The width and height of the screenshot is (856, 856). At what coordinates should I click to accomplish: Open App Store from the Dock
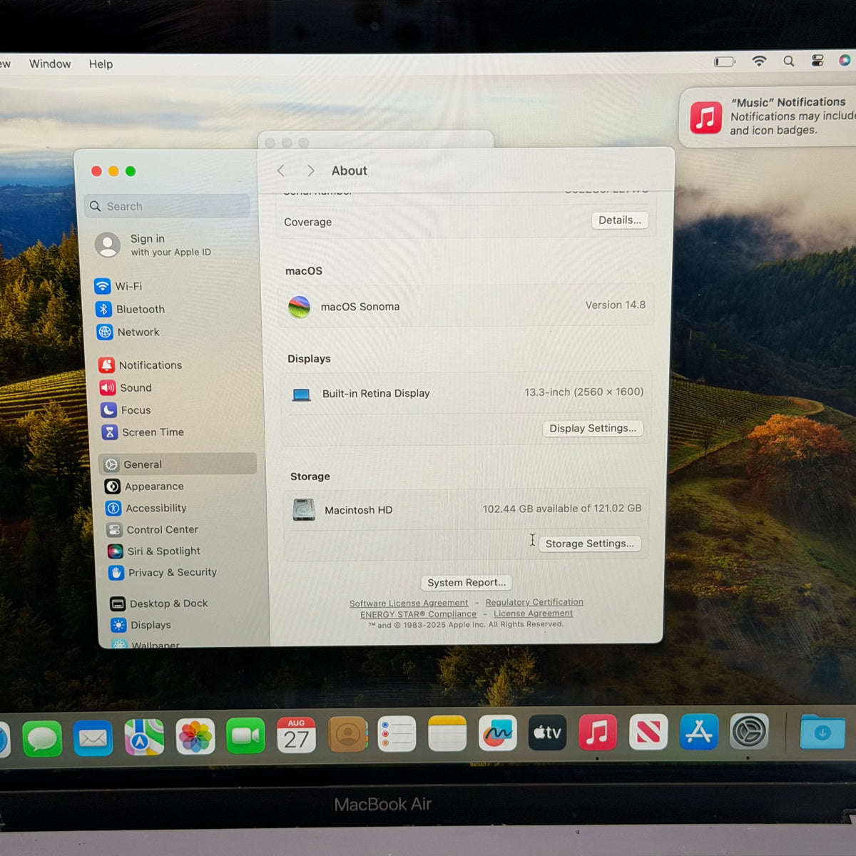[698, 731]
